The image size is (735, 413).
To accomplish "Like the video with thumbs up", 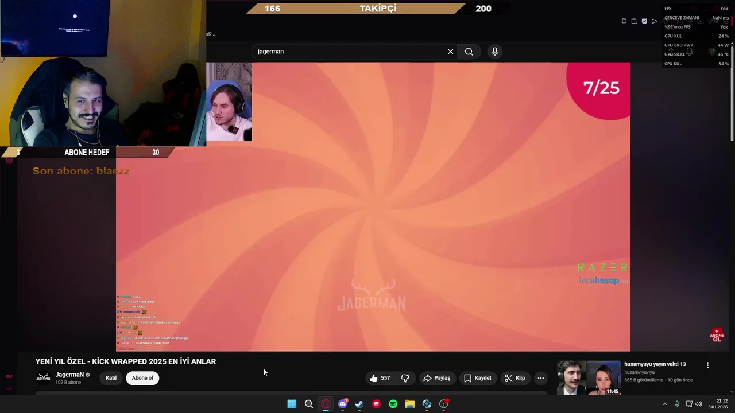I will pos(374,378).
